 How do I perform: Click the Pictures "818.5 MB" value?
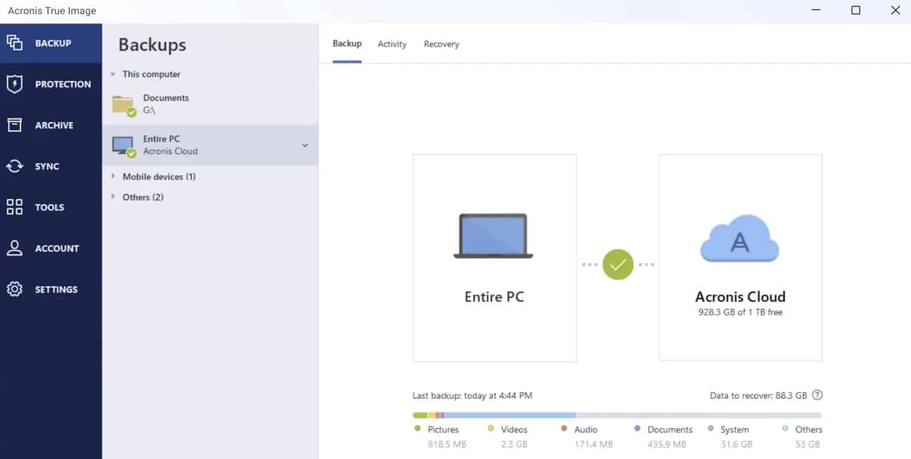point(447,445)
